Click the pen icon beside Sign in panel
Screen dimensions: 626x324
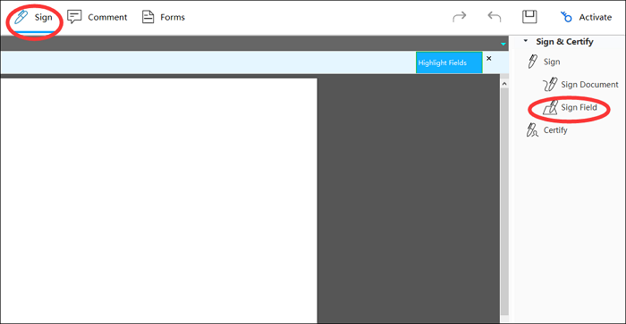[532, 62]
